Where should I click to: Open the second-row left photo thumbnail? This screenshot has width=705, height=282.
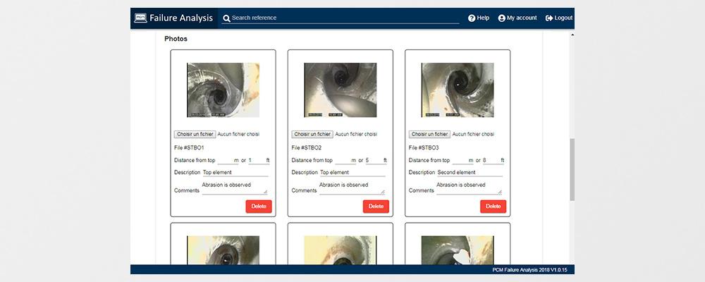(223, 250)
